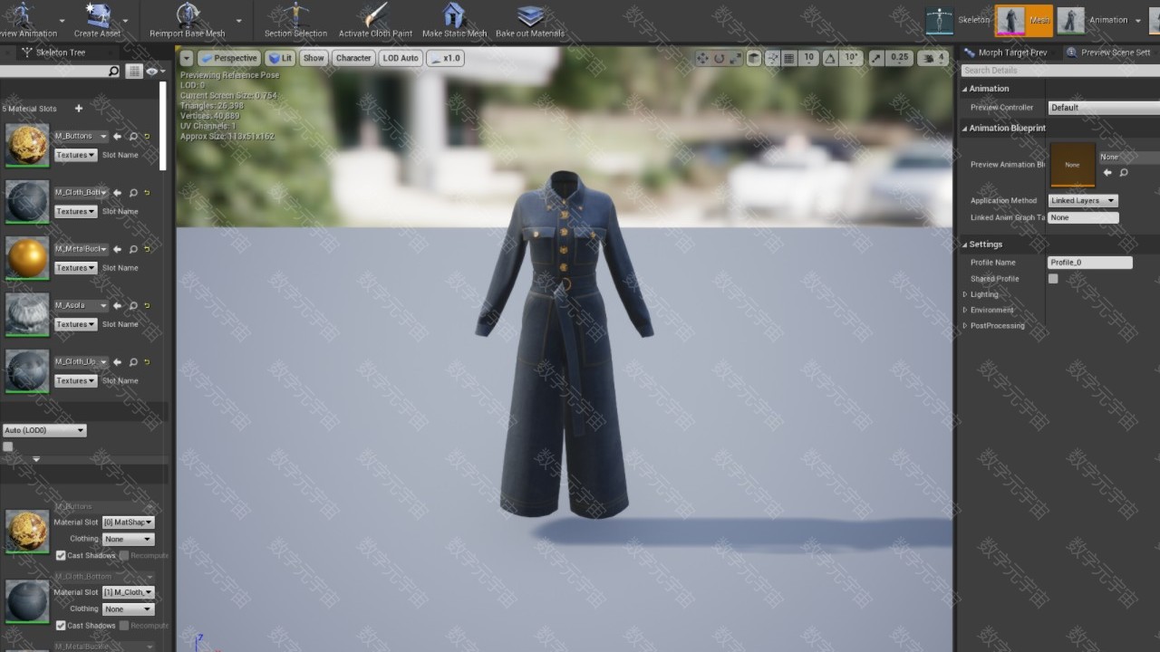Image resolution: width=1160 pixels, height=652 pixels.
Task: Toggle scale snapping icon
Action: coord(876,58)
